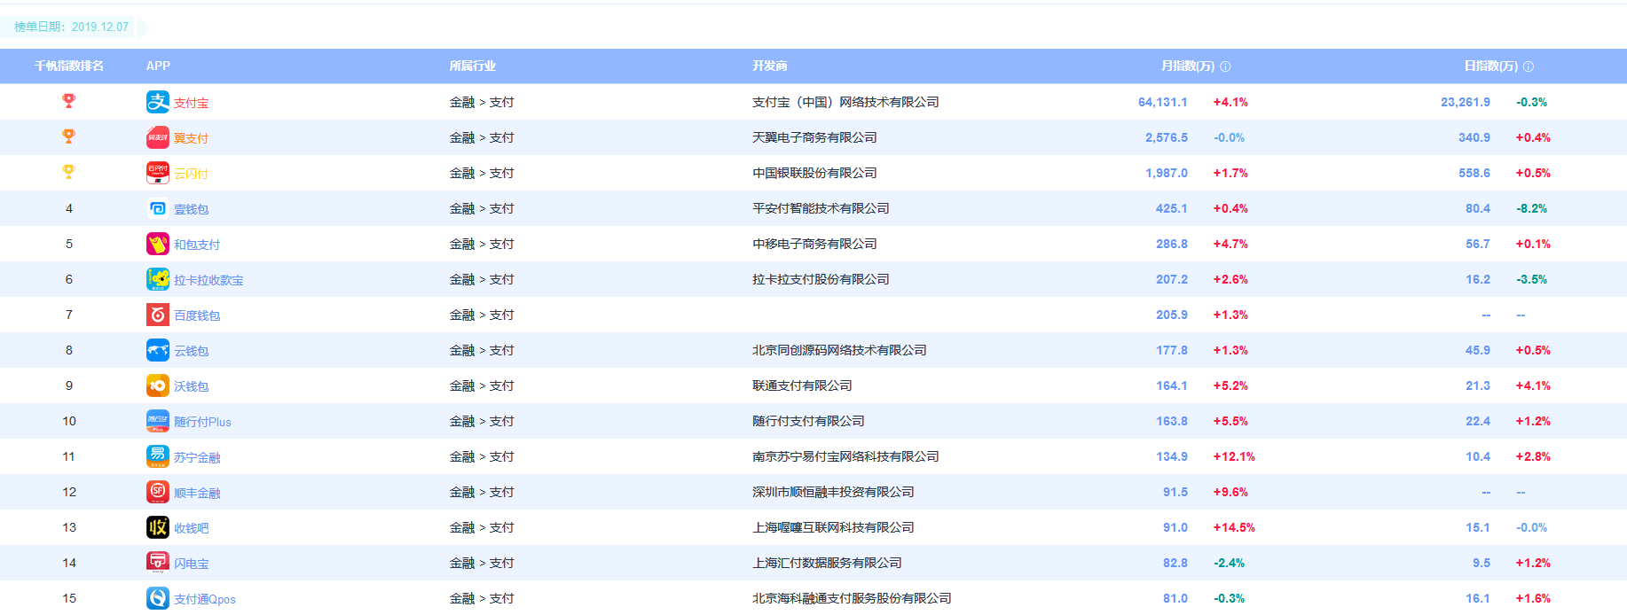Open the 百度钱包 app link
1627x615 pixels.
(x=197, y=315)
